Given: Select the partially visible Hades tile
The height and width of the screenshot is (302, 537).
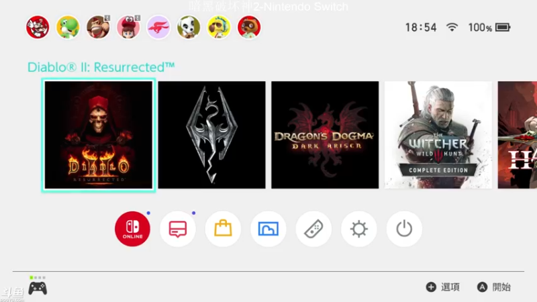Looking at the screenshot, I should (518, 135).
